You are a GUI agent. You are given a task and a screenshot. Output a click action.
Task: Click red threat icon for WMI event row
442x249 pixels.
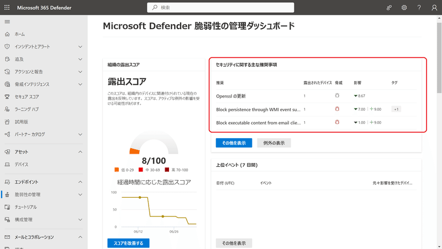[x=337, y=109]
